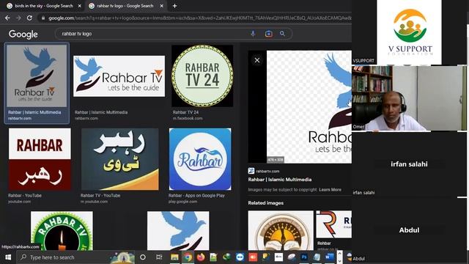Open the Rahbar TV 24 circular logo
Viewport: 469px width, 264px height.
coord(202,76)
